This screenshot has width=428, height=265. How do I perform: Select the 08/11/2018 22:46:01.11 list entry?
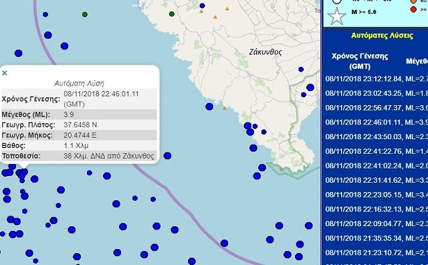(x=377, y=122)
